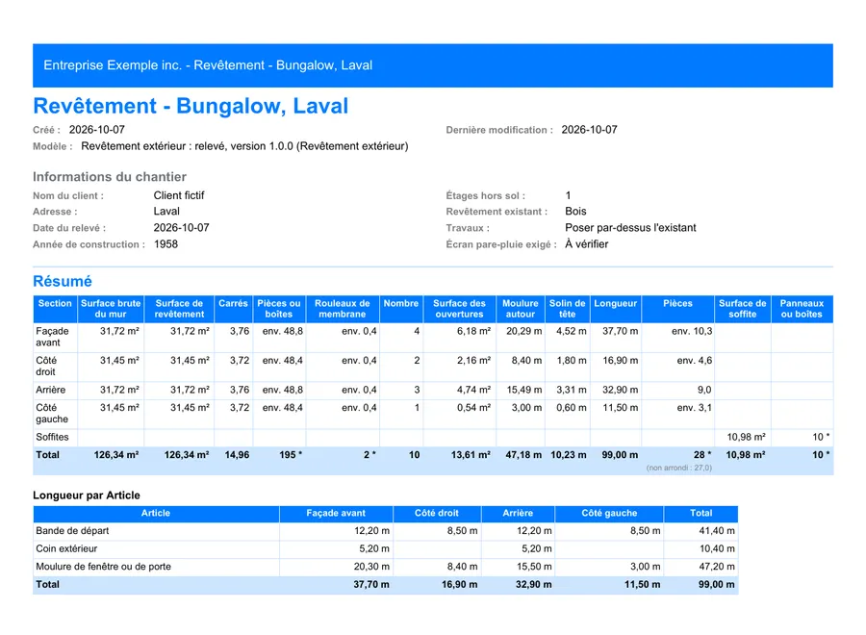Viewport: 866px width, 635px height.
Task: Click the existing siding value "Bois"
Action: [x=575, y=212]
